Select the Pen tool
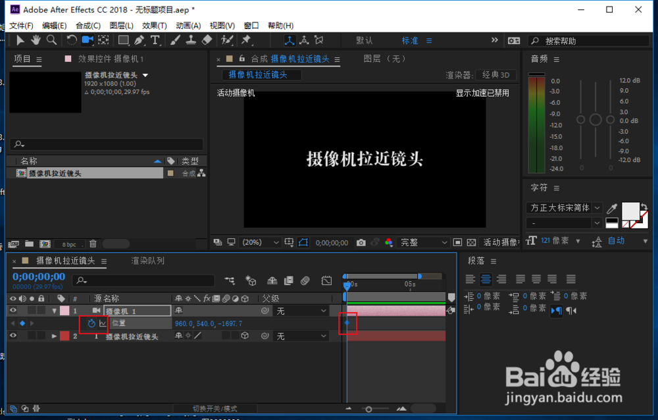This screenshot has width=658, height=420. coord(139,40)
